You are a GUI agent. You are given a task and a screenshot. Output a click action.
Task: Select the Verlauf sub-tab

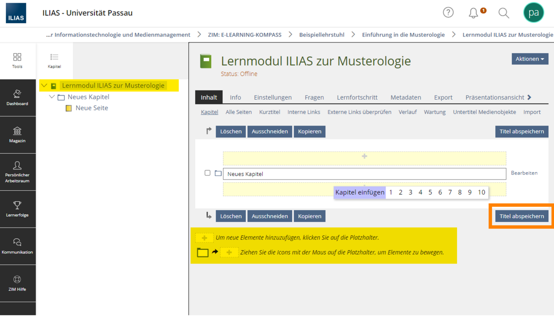[x=408, y=112]
